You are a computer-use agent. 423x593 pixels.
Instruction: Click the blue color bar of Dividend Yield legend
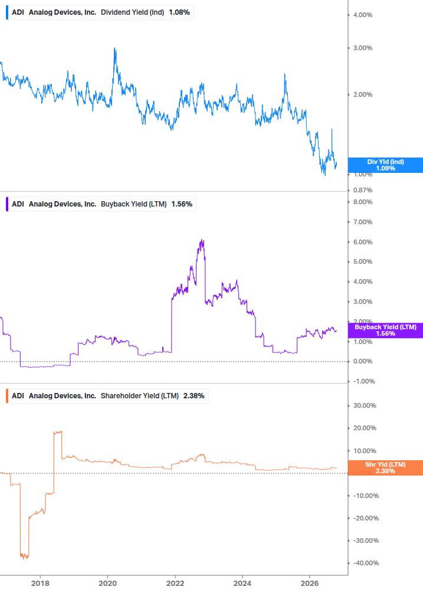7,12
